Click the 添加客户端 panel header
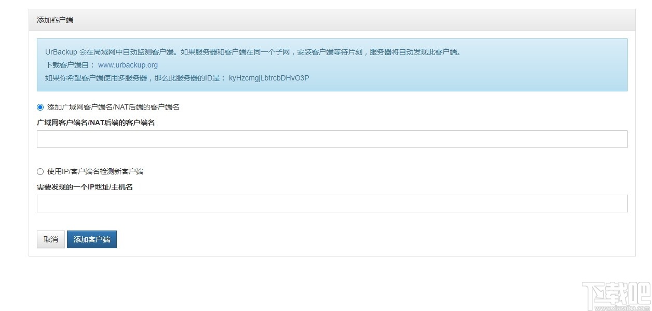The width and height of the screenshot is (652, 311). tap(55, 19)
